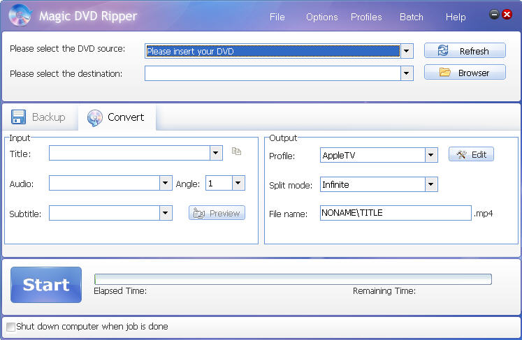Click the Edit profile button
522x340 pixels.
click(x=471, y=154)
